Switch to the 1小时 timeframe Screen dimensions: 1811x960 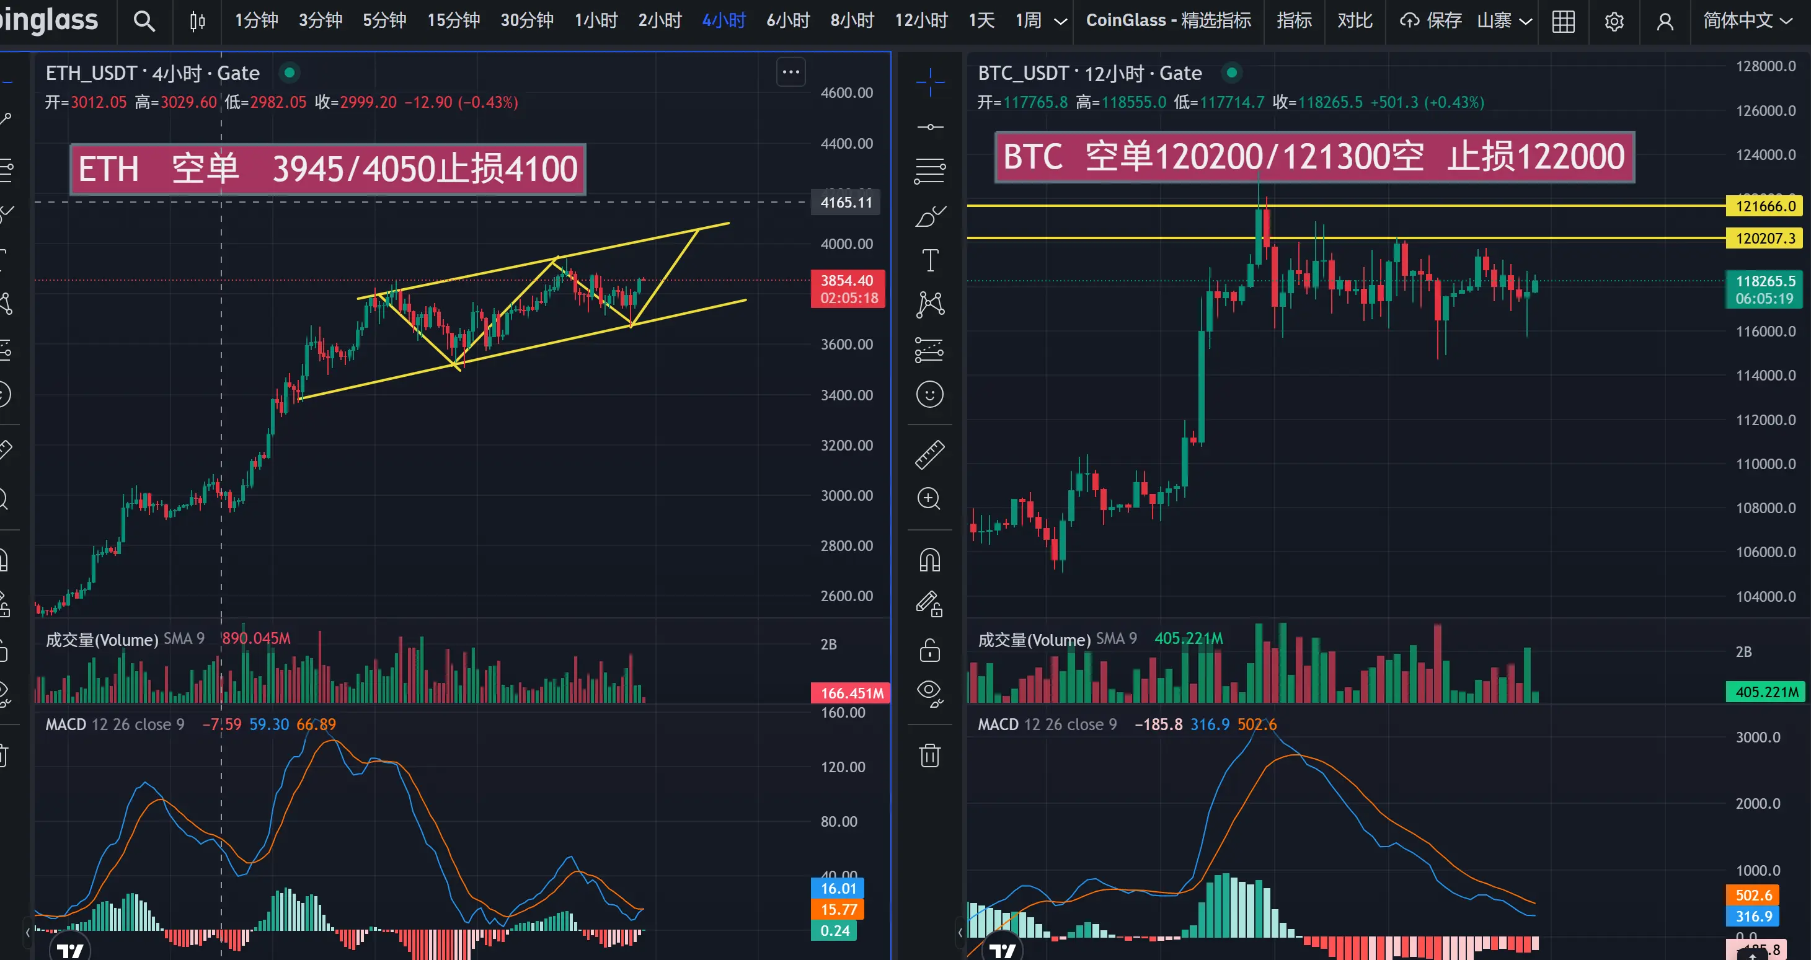point(596,20)
